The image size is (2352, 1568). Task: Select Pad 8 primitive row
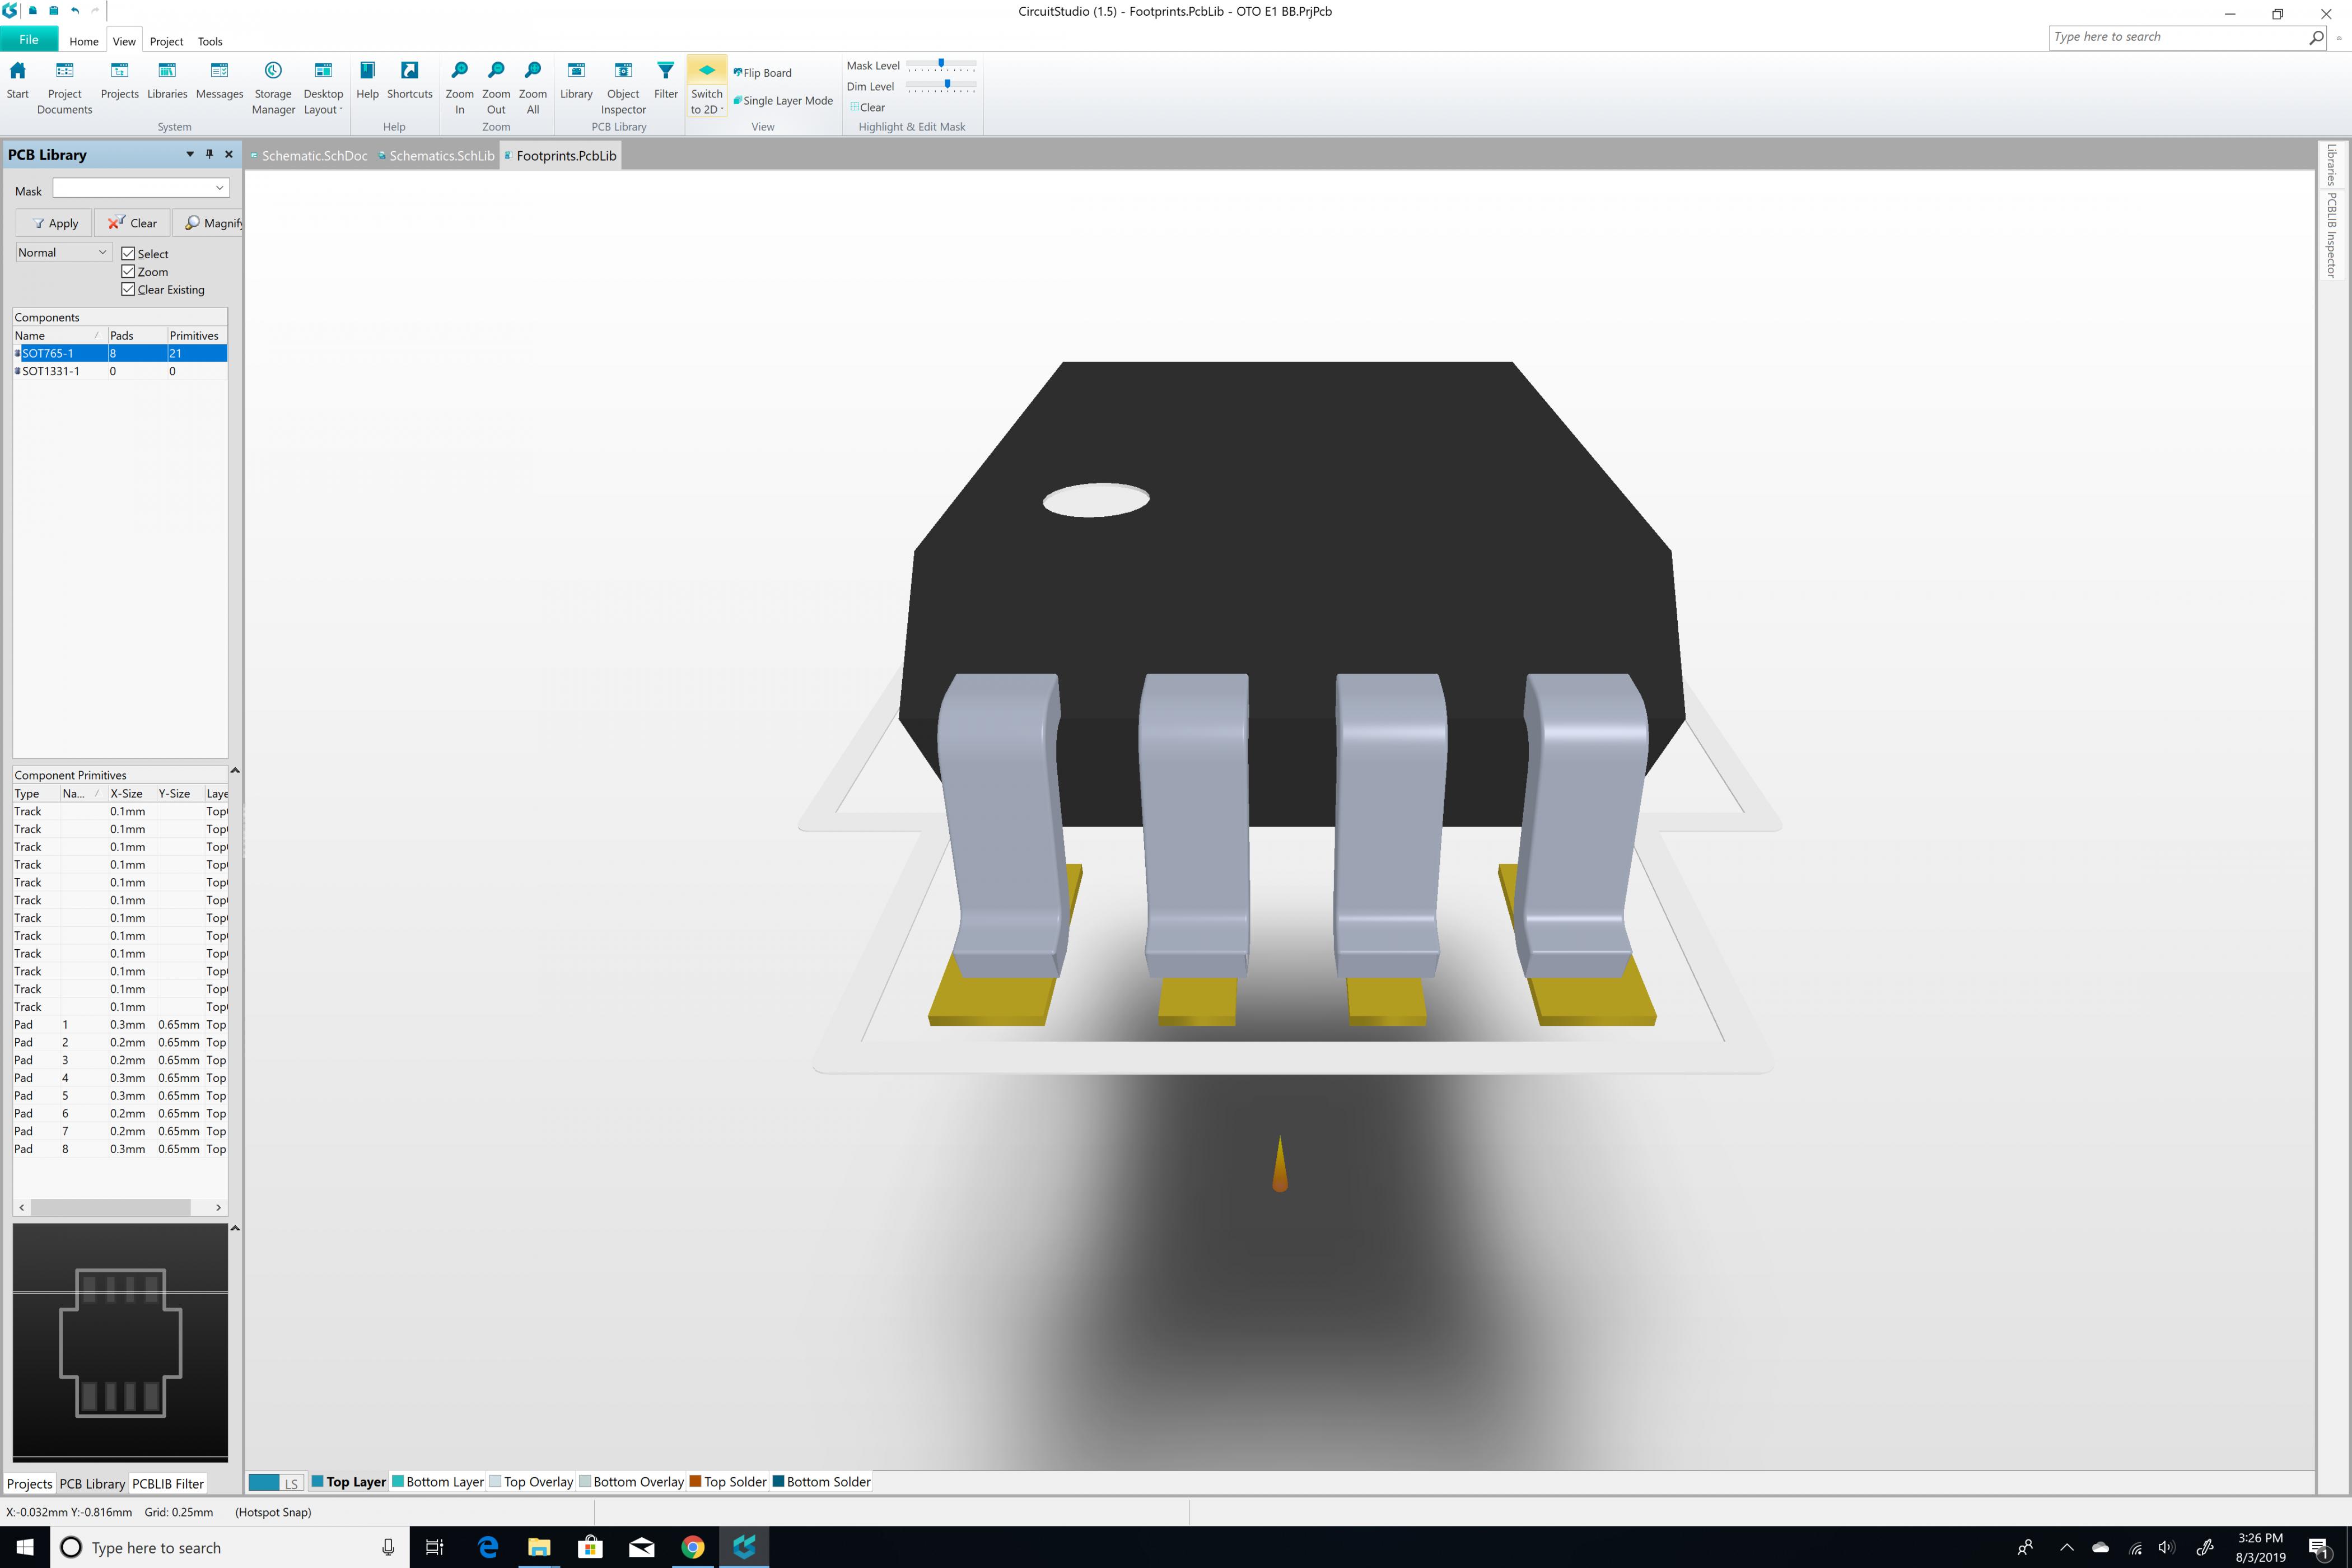pyautogui.click(x=120, y=1149)
